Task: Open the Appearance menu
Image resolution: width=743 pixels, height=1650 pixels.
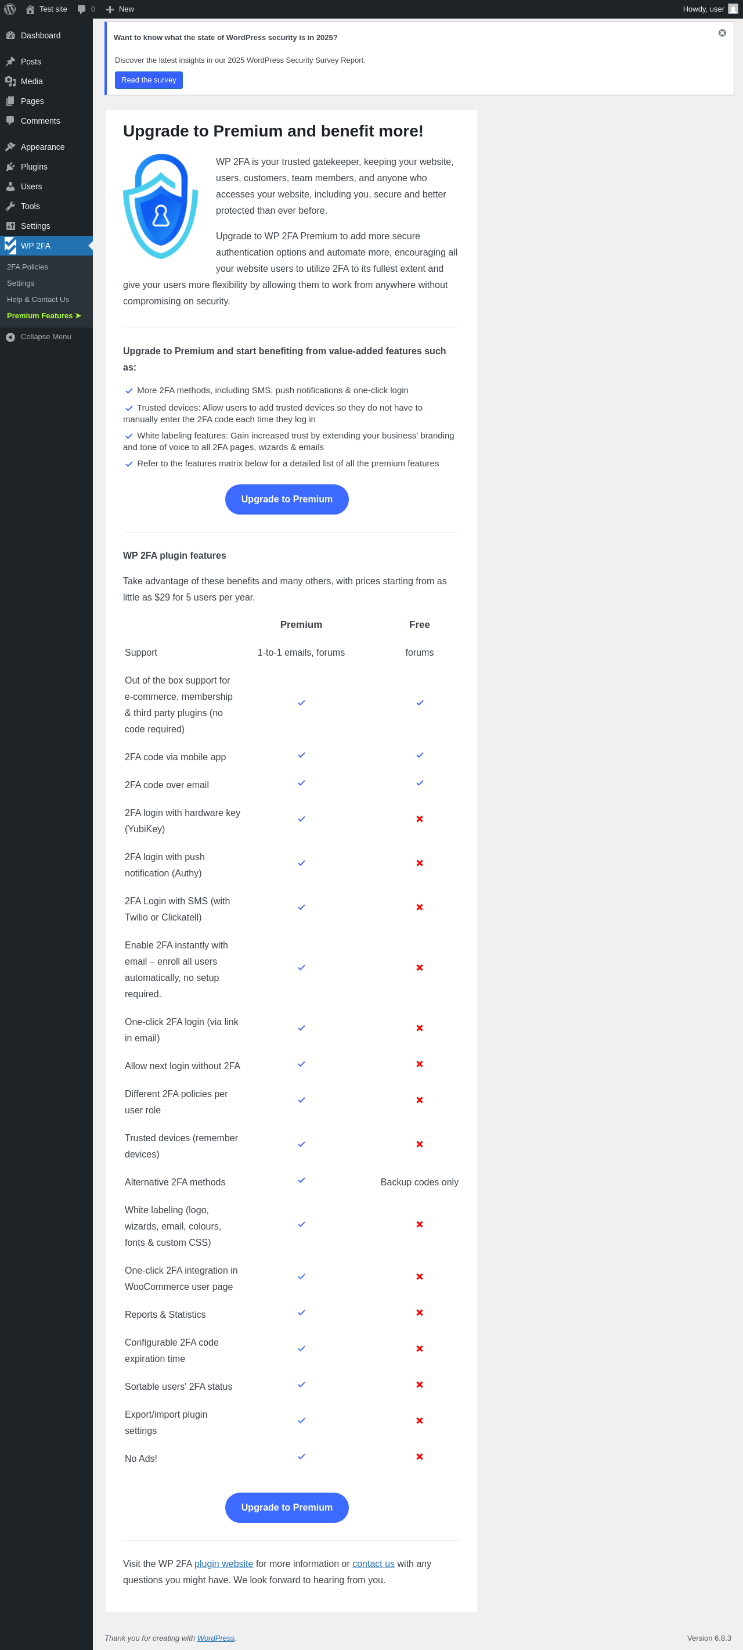Action: point(42,147)
